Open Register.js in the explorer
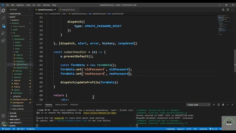This screenshot has width=236, height=133. 20,61
